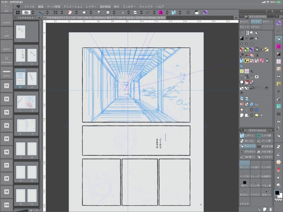Screen dimensions: 283x212
Task: Tap the option modifier key
Action: coord(6,46)
